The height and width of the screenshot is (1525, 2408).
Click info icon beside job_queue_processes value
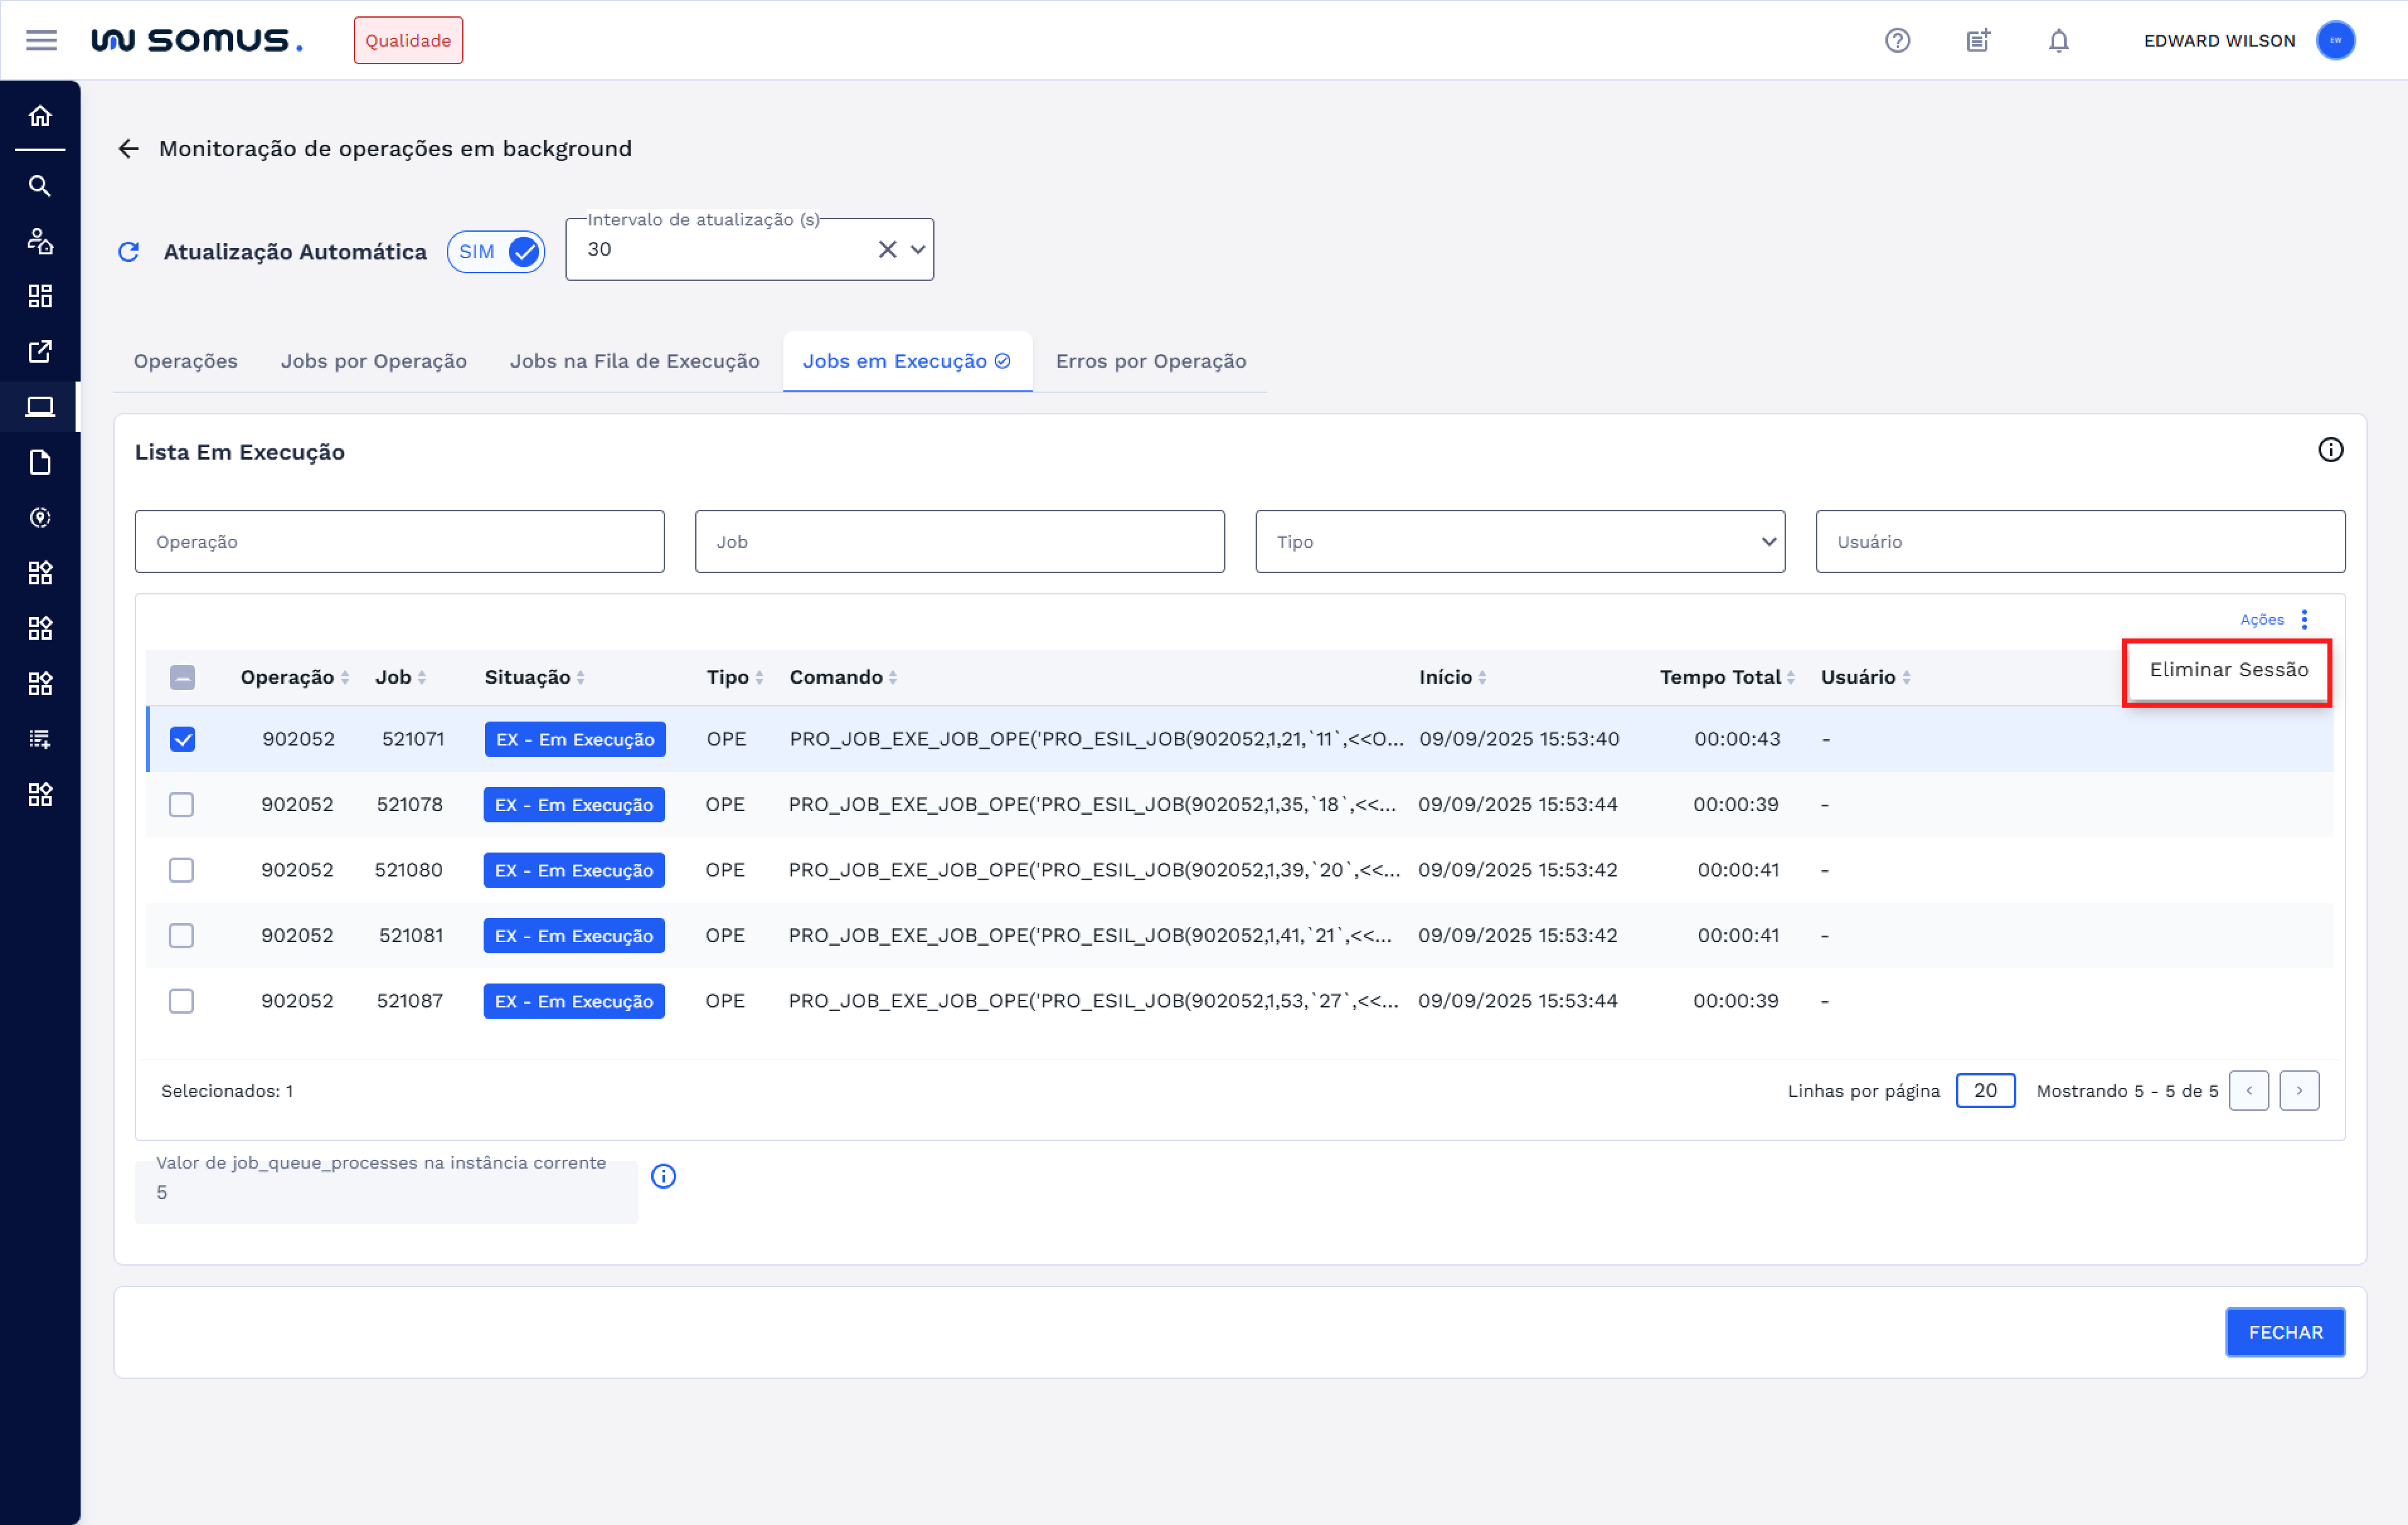coord(663,1176)
